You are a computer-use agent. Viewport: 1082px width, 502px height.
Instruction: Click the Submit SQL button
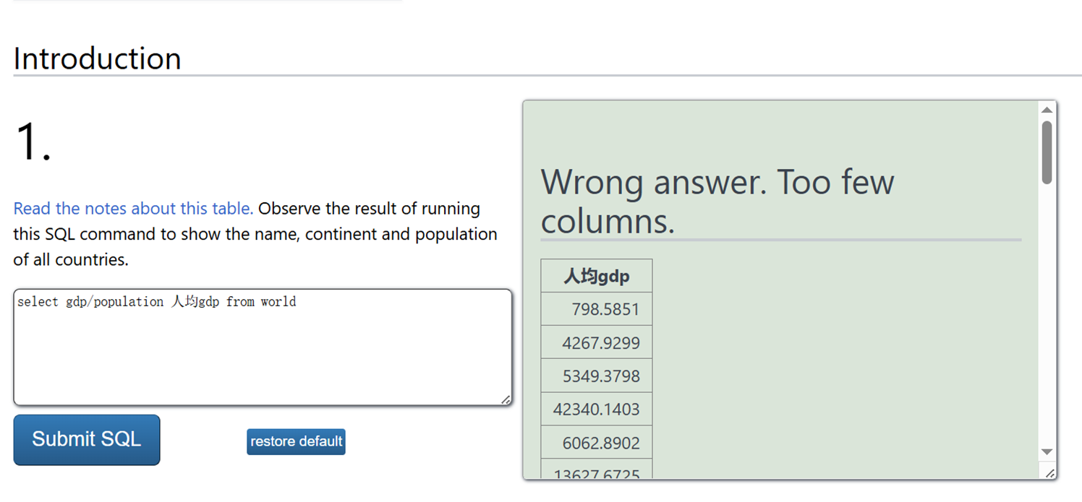click(86, 439)
